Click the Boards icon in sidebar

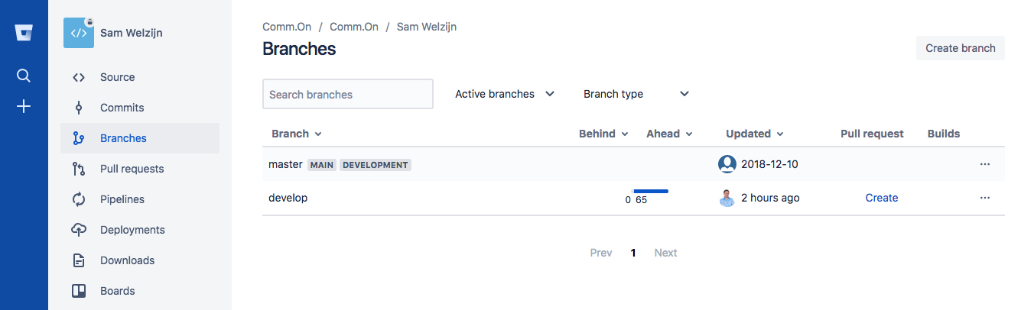78,291
